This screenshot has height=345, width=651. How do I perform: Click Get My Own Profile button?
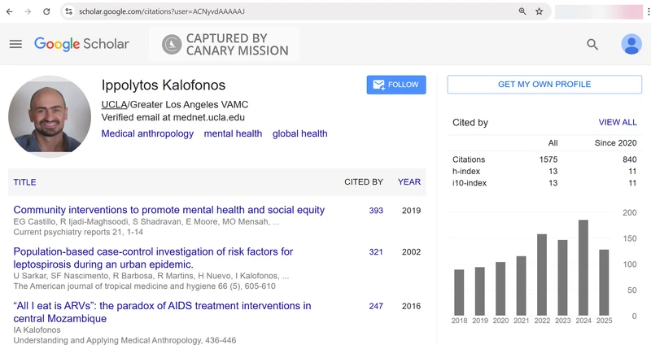(x=544, y=85)
